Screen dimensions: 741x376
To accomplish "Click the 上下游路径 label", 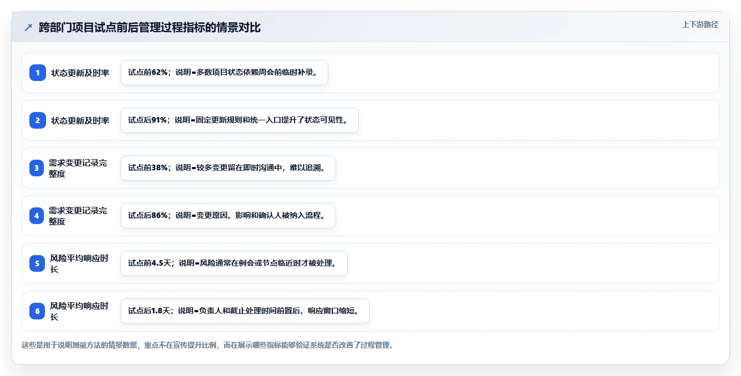I will [x=700, y=24].
